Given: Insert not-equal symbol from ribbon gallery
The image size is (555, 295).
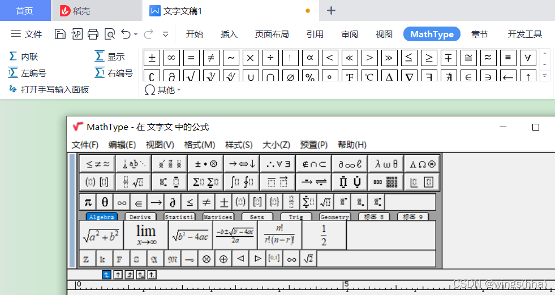Looking at the screenshot, I should click(212, 58).
